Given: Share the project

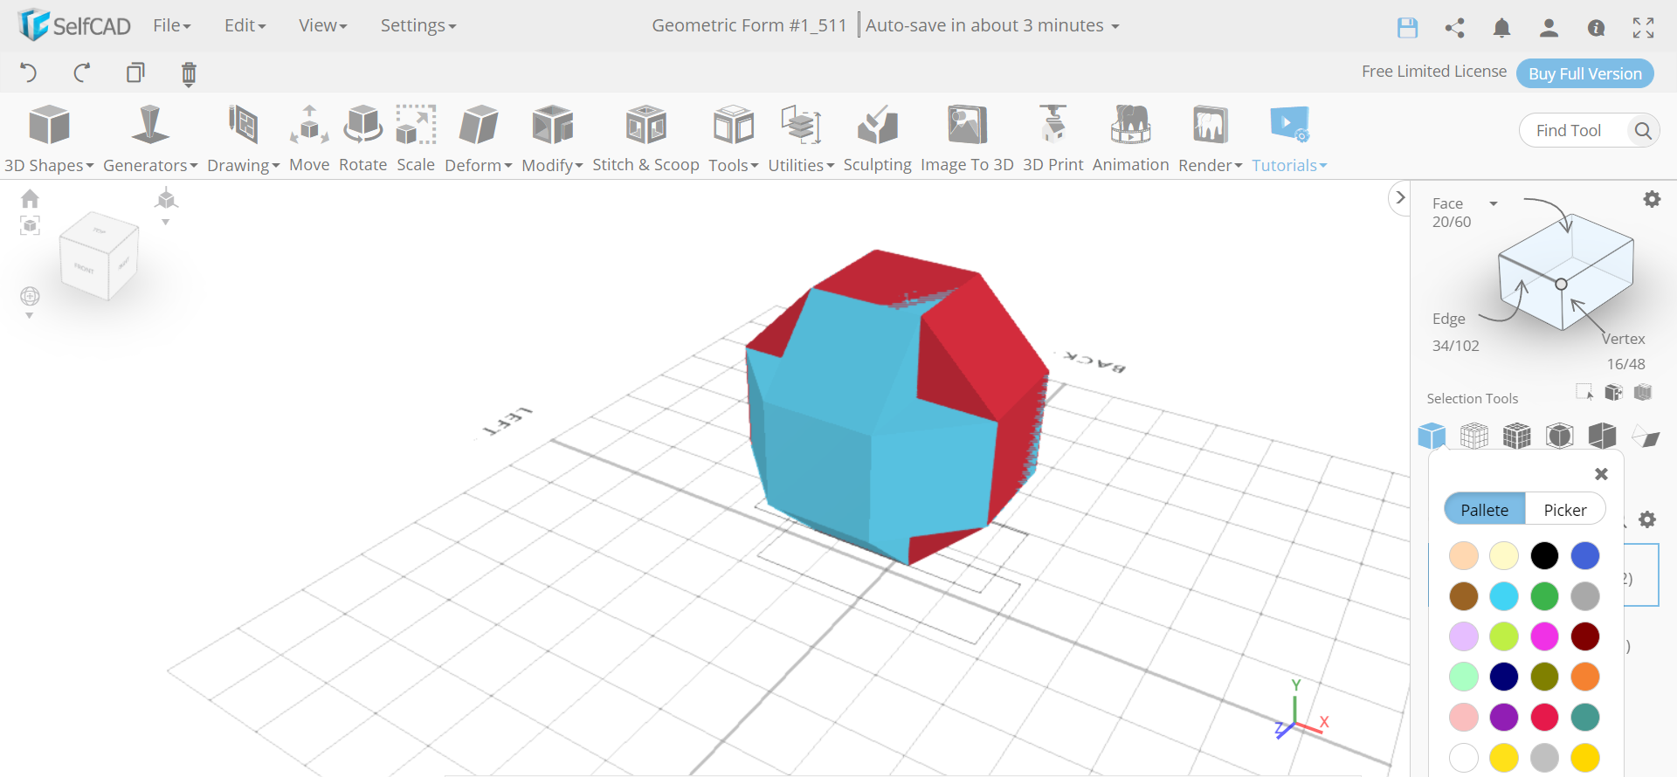Looking at the screenshot, I should [x=1454, y=28].
